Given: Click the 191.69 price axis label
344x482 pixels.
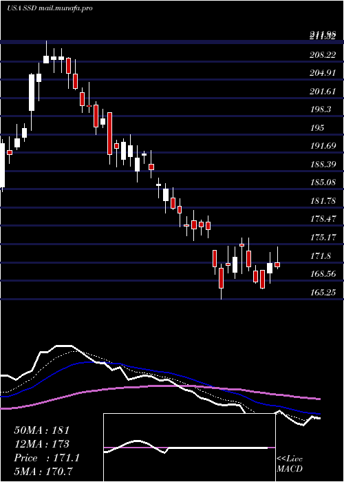Looking at the screenshot, I should tap(323, 146).
